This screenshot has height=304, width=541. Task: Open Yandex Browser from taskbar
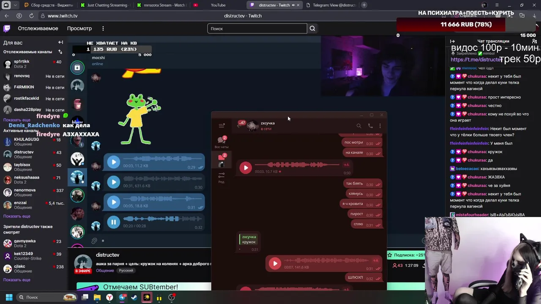pos(109,297)
